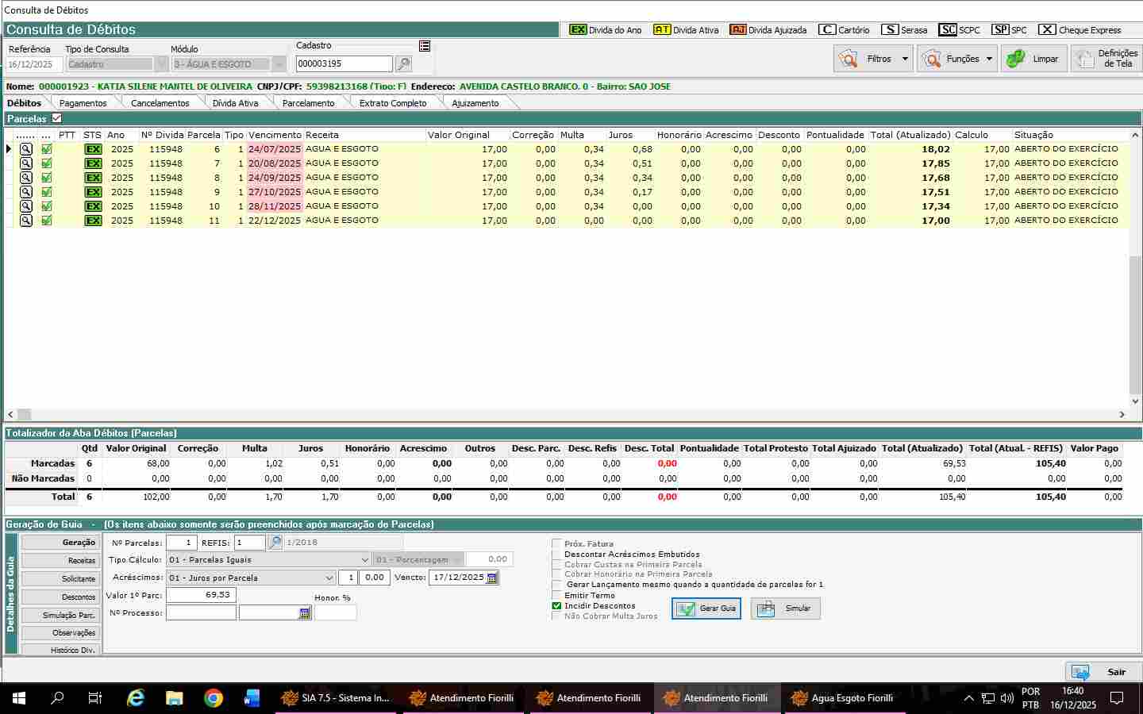This screenshot has width=1143, height=714.
Task: Open Definições de Tela settings
Action: click(x=1106, y=59)
